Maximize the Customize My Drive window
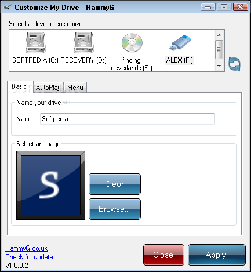 224,7
